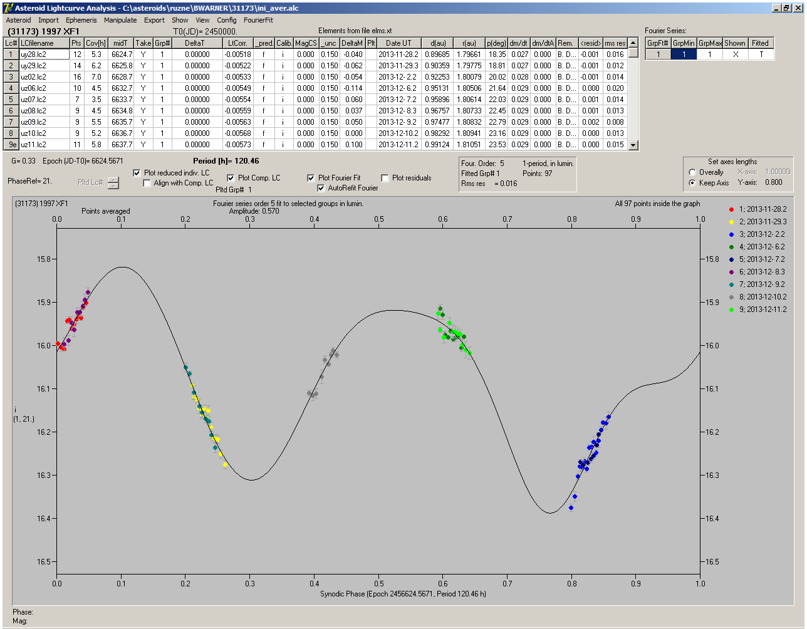Click the Date UT column header

(x=398, y=43)
